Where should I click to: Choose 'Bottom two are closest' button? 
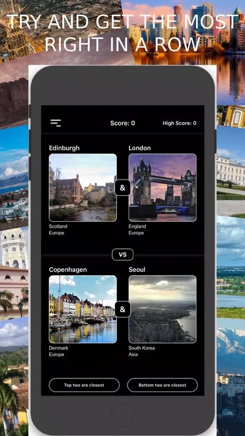pyautogui.click(x=162, y=385)
